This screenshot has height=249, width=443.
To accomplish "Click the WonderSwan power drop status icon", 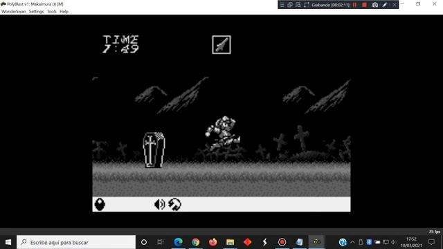I will [100, 204].
